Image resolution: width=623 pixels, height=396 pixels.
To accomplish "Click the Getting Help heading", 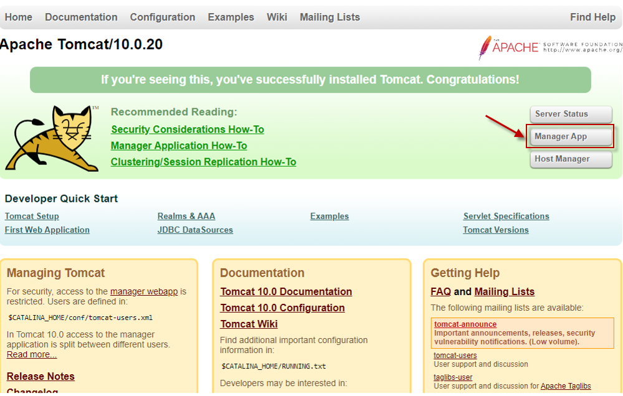I will (465, 273).
